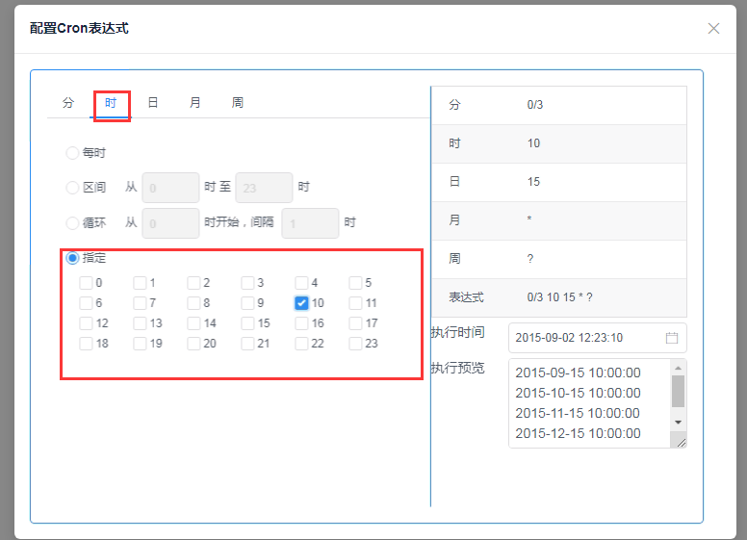Close the 配置Cron表达式 dialog

(713, 29)
